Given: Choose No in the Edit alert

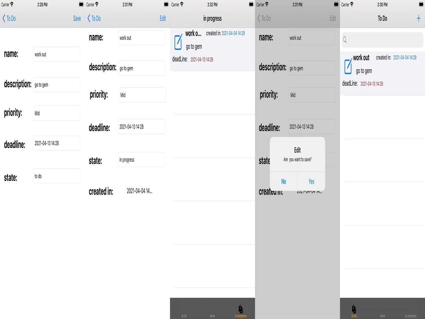Looking at the screenshot, I should (x=284, y=181).
